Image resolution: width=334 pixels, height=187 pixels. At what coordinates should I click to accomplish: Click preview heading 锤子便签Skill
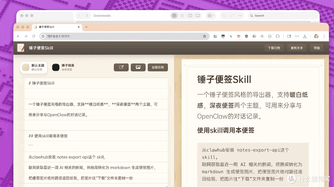click(224, 79)
